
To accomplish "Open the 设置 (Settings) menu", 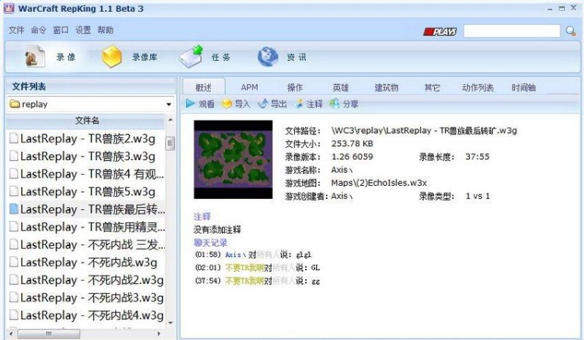I will pyautogui.click(x=83, y=30).
